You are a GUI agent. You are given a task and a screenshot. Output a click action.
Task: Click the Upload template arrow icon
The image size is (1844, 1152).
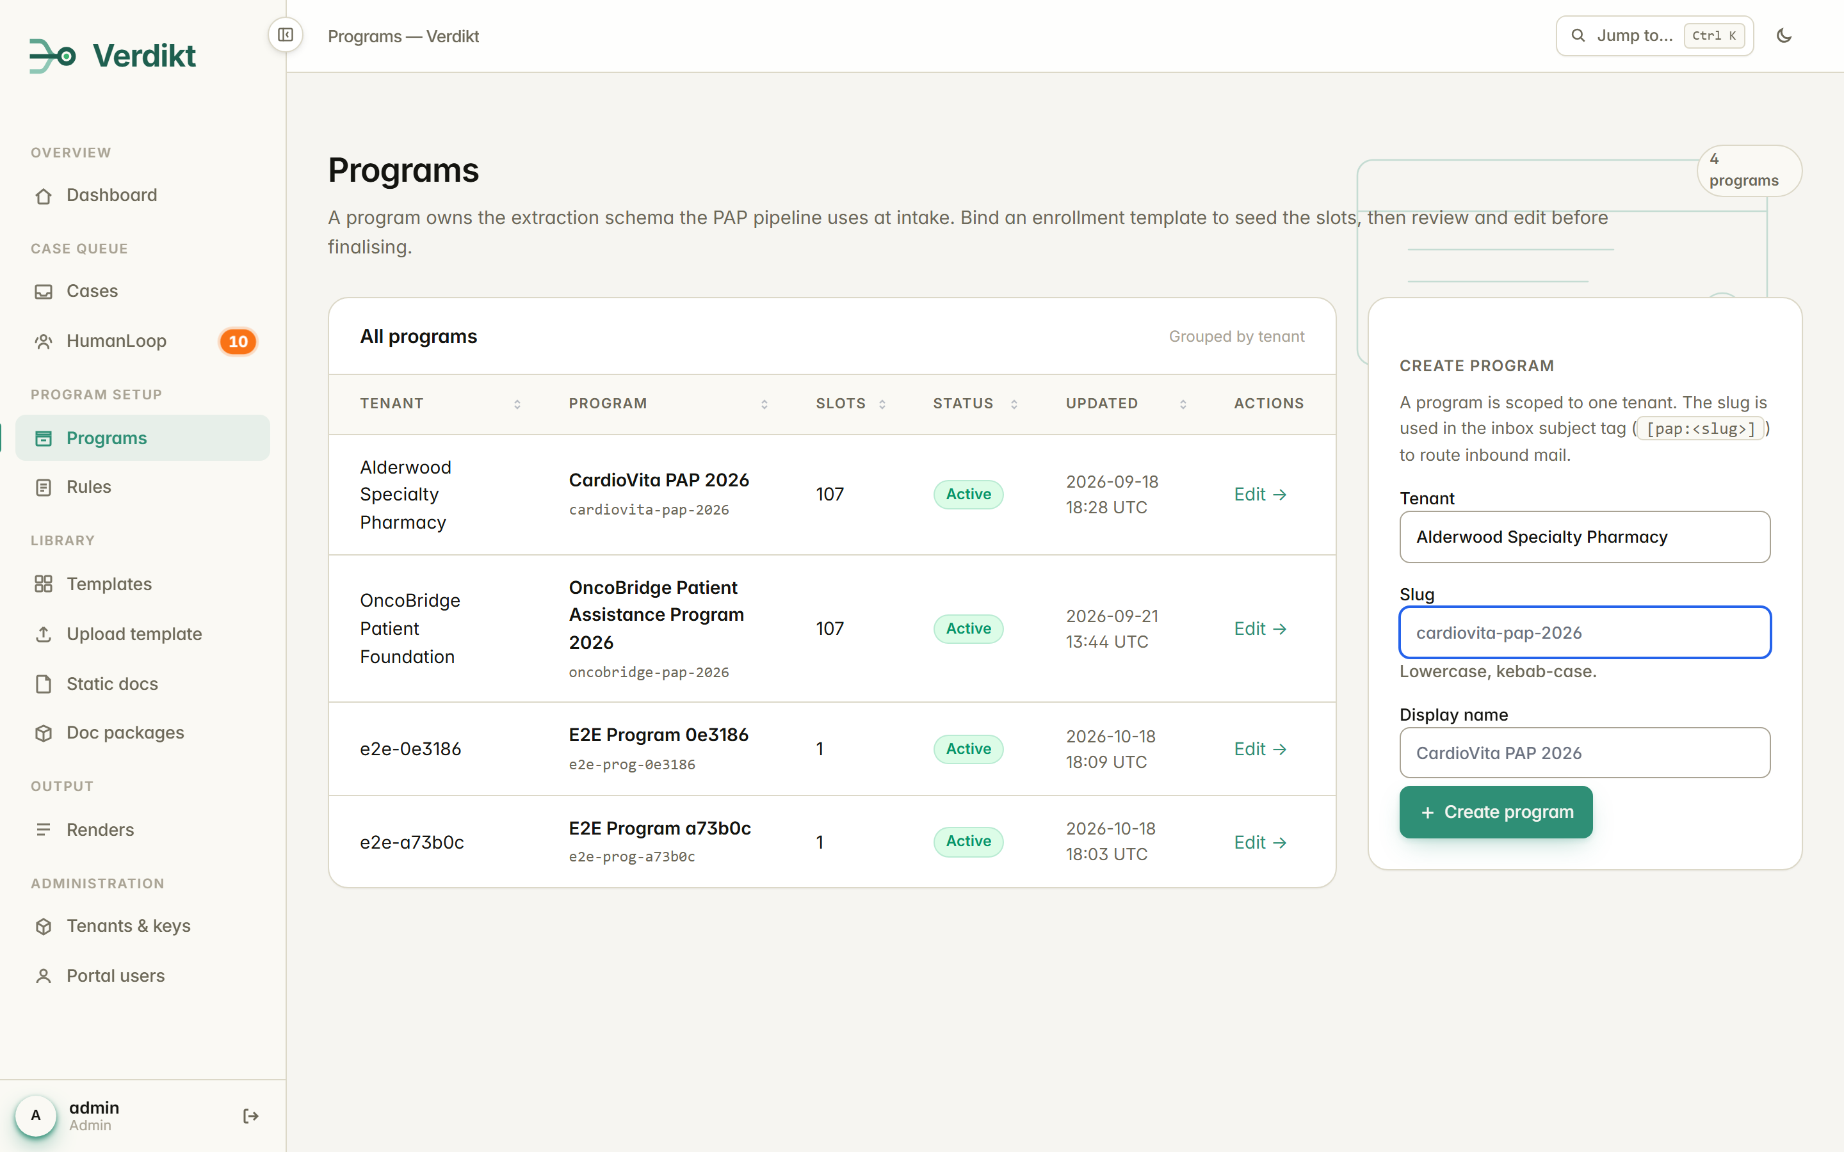[44, 634]
